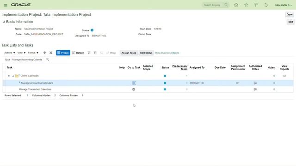Click Notes count for Manage Accounting Calendars
296x166 pixels.
point(274,83)
